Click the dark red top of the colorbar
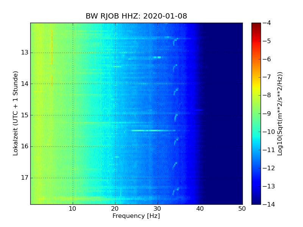 (x=256, y=25)
